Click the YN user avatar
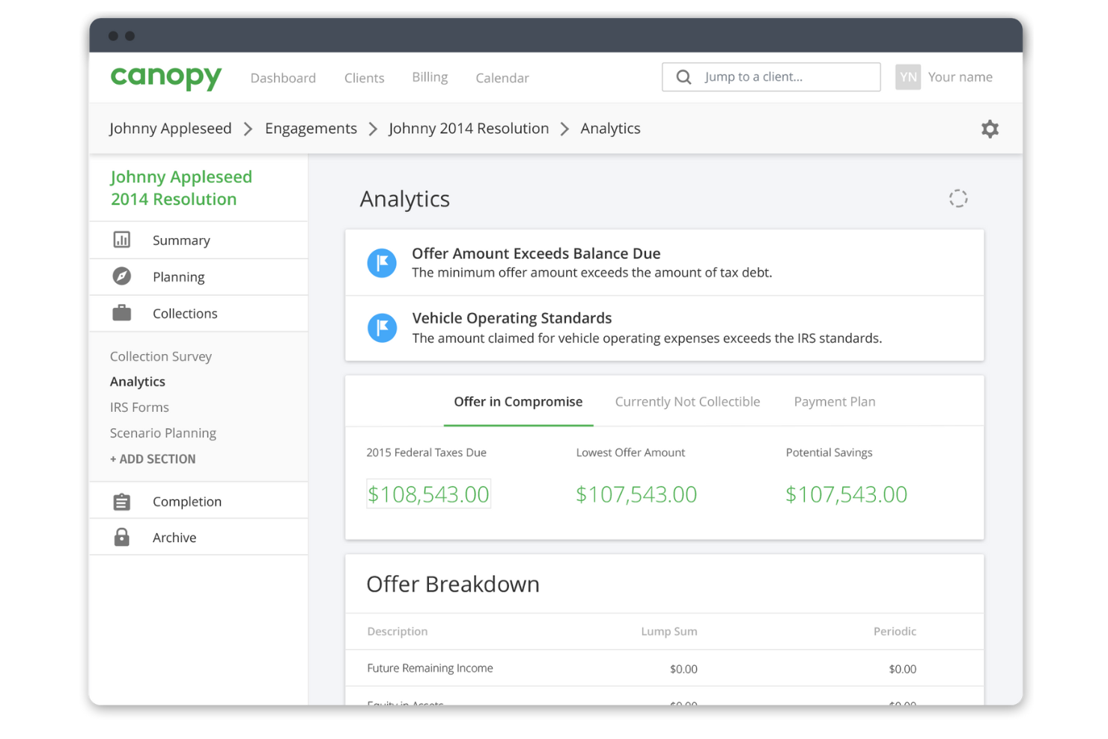1108x739 pixels. [907, 76]
